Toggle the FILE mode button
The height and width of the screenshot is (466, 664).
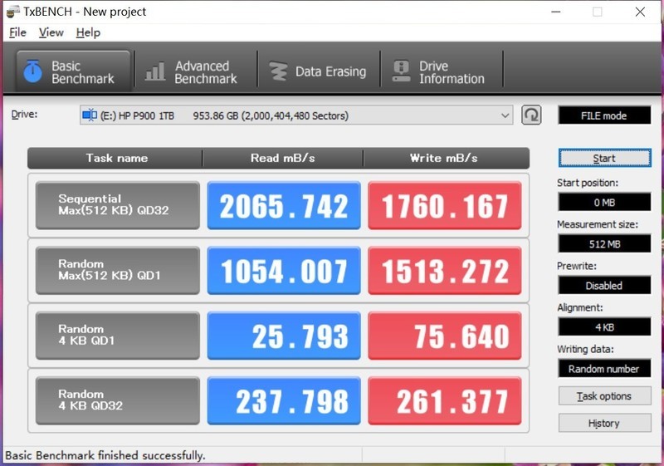(x=603, y=115)
